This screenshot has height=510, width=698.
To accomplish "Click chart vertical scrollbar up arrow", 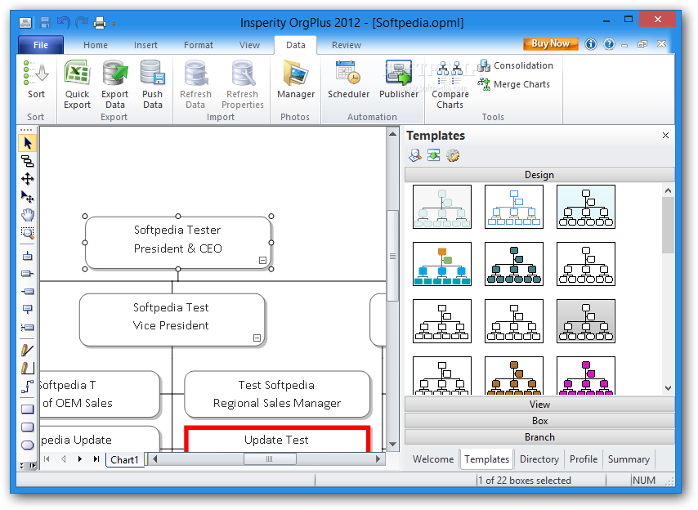I will [392, 133].
